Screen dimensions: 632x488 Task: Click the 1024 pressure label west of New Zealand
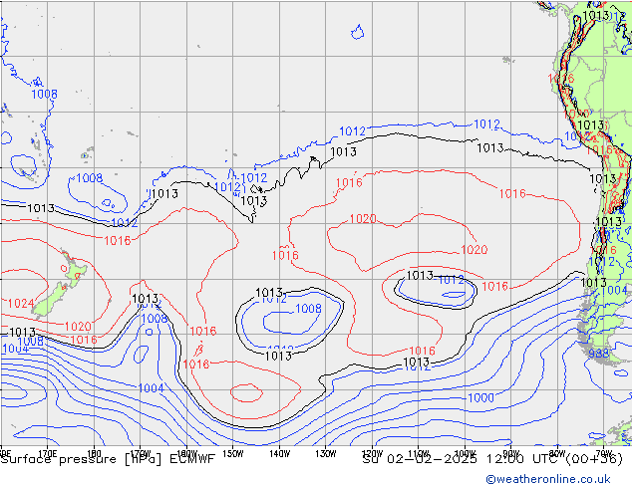point(20,304)
